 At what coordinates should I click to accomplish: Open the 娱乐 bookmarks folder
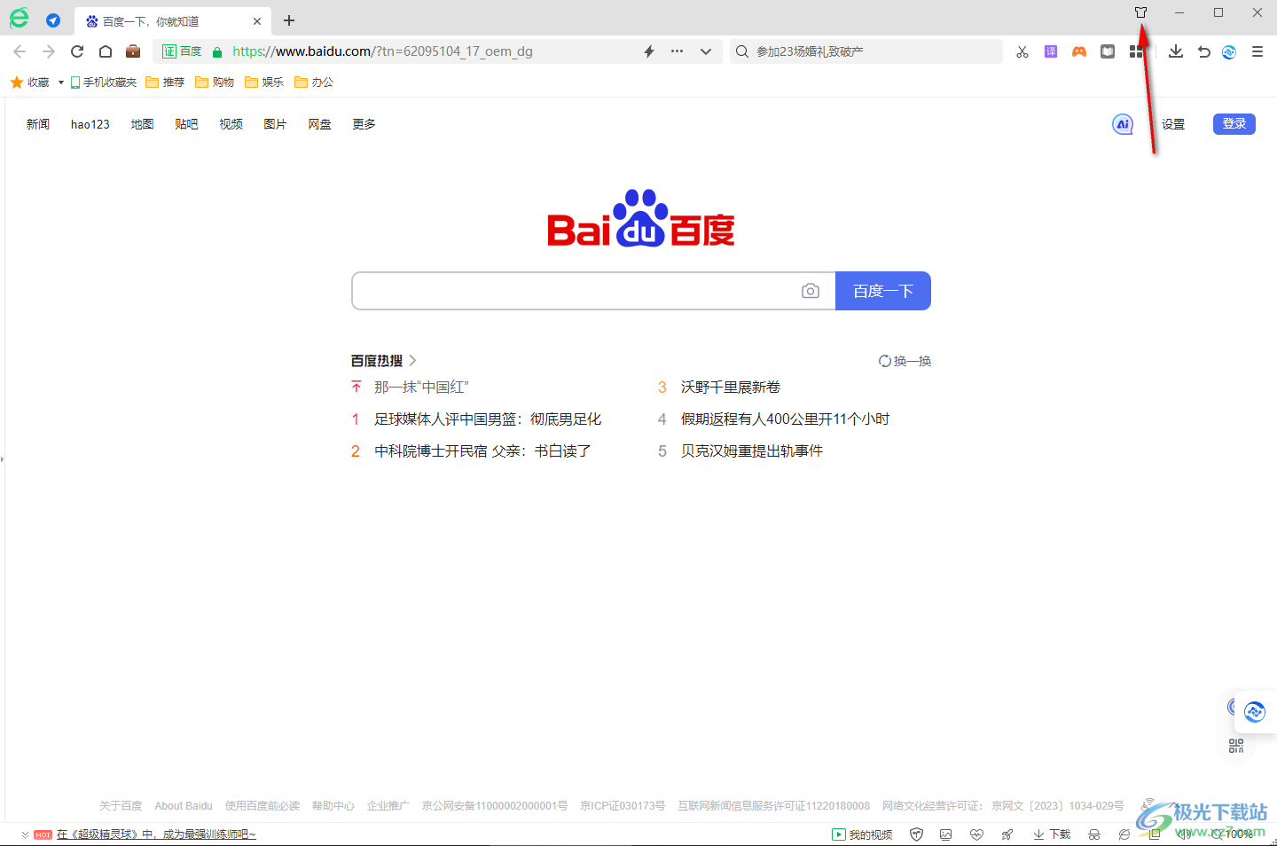[x=264, y=82]
